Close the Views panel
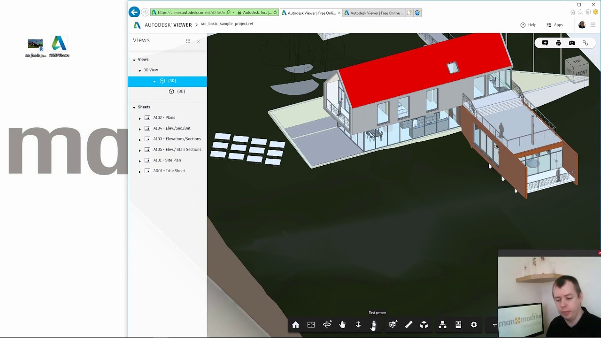This screenshot has width=601, height=338. (199, 41)
